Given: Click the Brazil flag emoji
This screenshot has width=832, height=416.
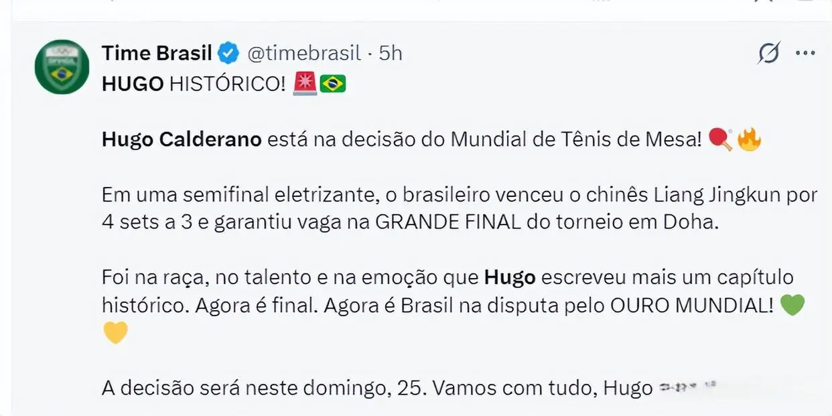Looking at the screenshot, I should point(333,84).
